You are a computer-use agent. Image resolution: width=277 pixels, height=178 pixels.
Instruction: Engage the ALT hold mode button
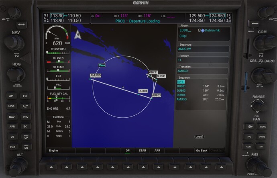(25, 106)
